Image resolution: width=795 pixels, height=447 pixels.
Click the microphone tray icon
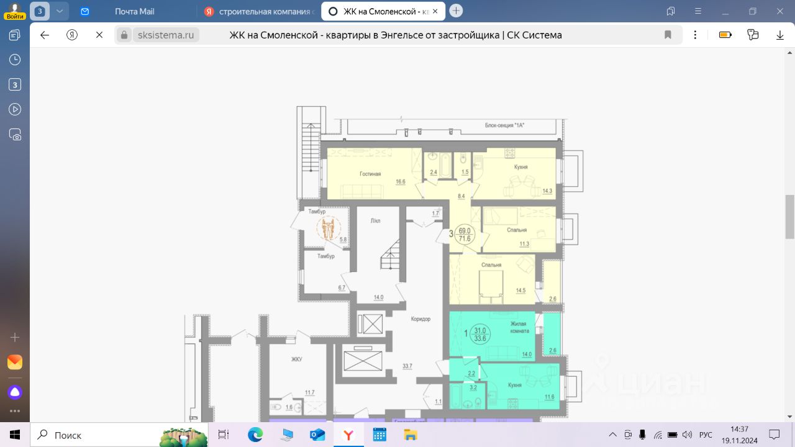tap(643, 435)
